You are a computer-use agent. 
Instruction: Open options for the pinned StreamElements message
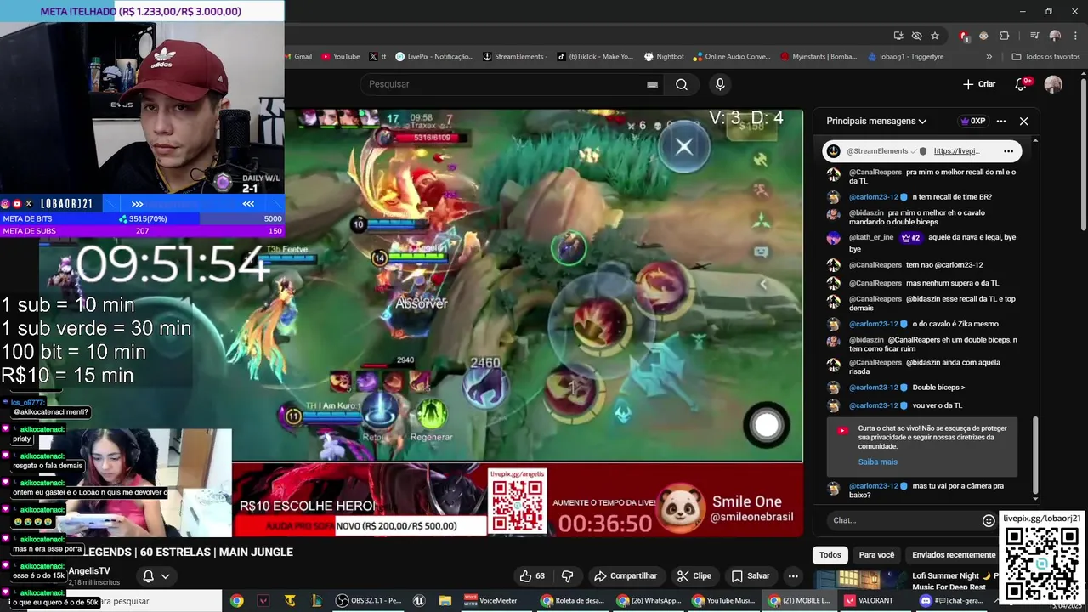coord(1008,151)
